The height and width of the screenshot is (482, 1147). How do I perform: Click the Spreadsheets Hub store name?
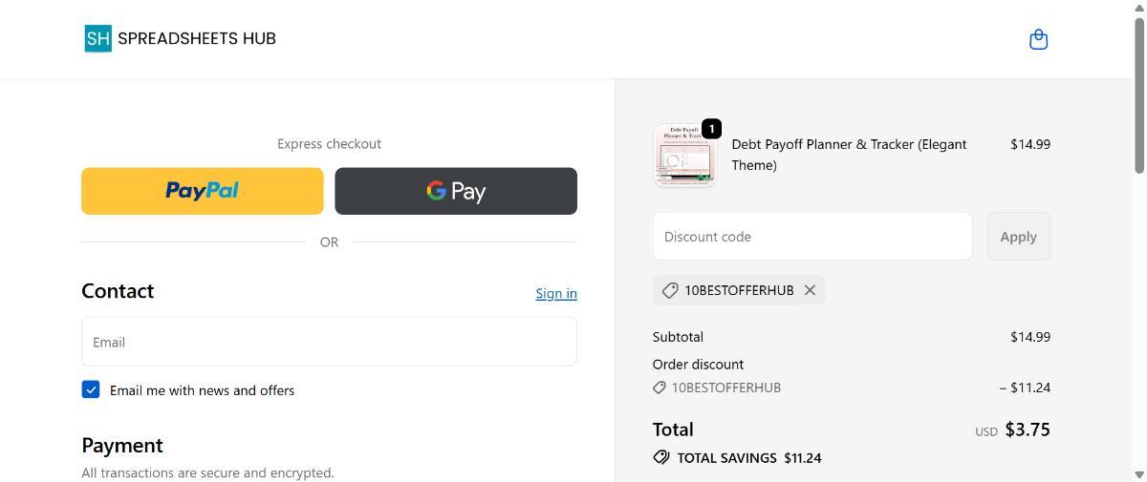click(197, 38)
